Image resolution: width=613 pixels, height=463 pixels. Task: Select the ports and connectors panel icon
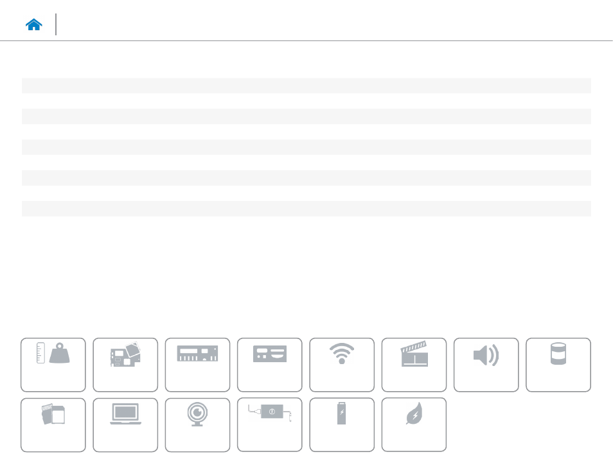point(270,365)
